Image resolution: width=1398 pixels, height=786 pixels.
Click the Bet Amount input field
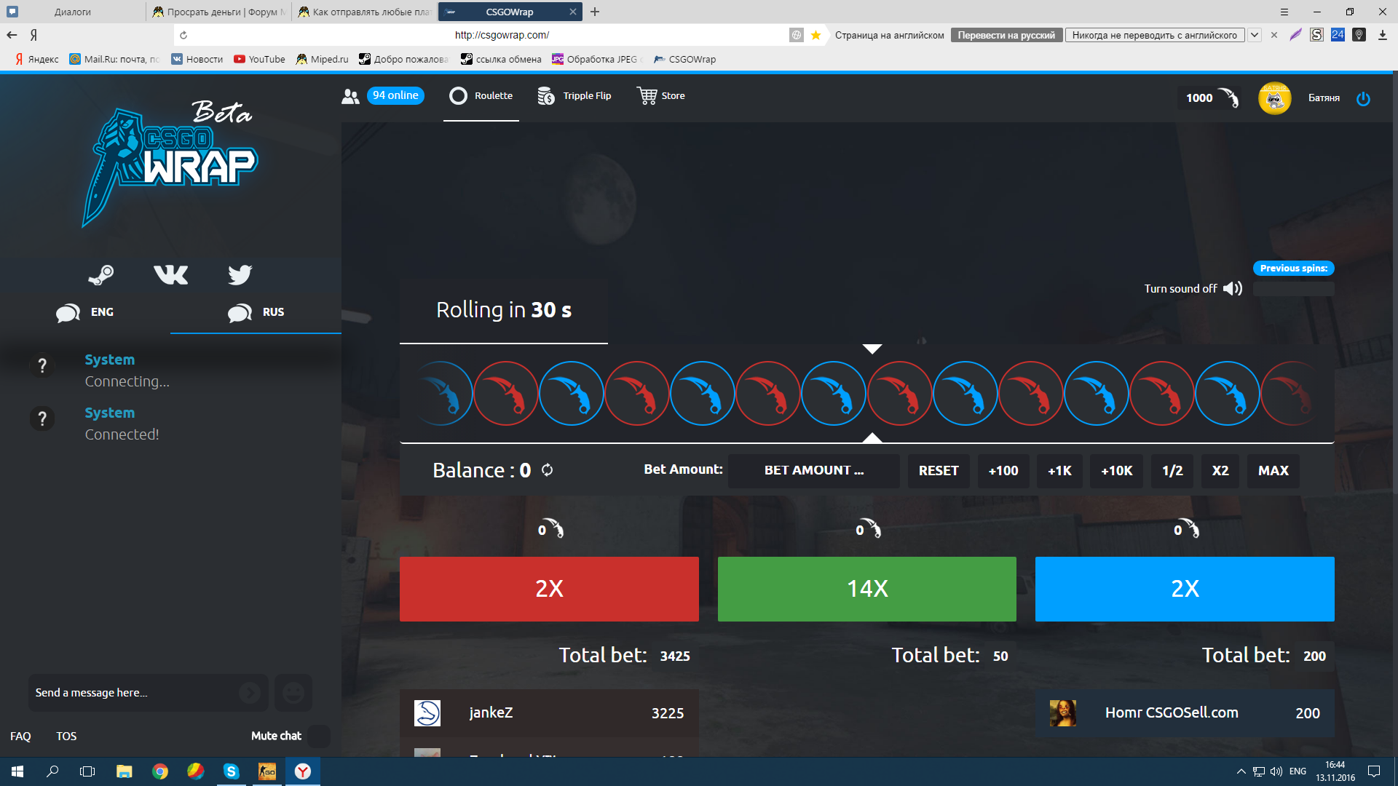814,471
